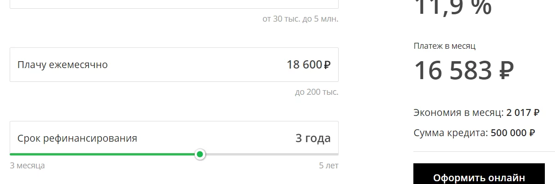Click the ruble sign after 18 600
This screenshot has width=555, height=184.
327,65
